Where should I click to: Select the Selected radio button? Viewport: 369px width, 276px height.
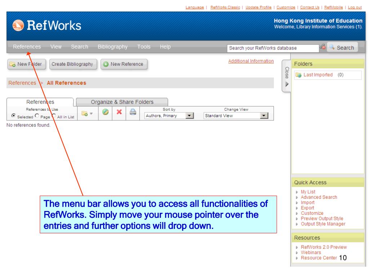[x=13, y=115]
